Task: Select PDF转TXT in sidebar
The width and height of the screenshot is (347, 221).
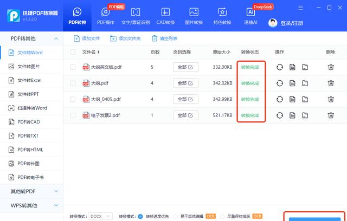Action: click(31, 136)
